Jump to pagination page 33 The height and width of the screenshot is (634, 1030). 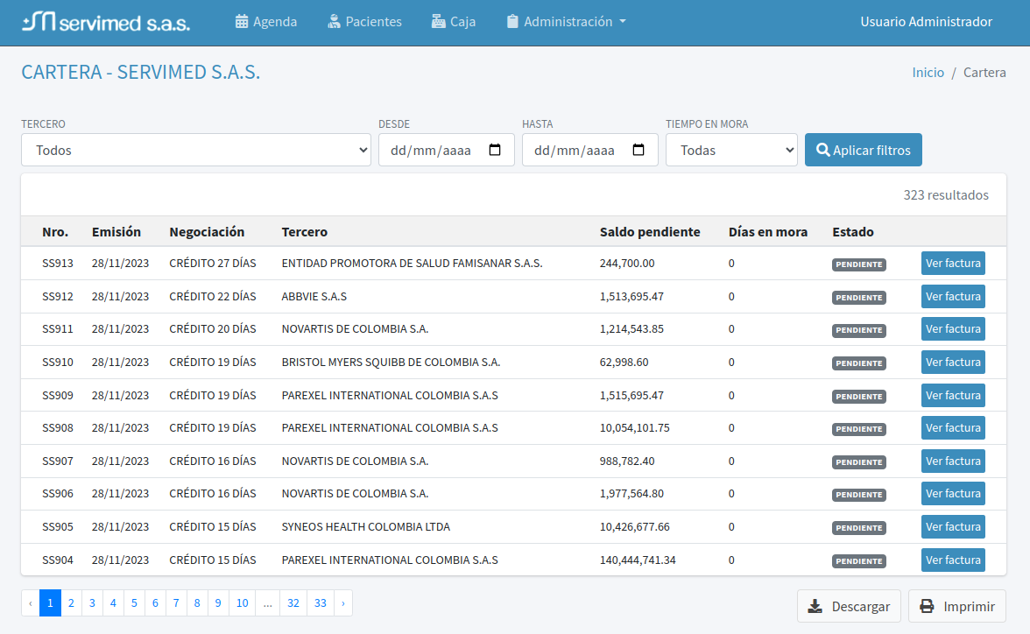[x=321, y=603]
